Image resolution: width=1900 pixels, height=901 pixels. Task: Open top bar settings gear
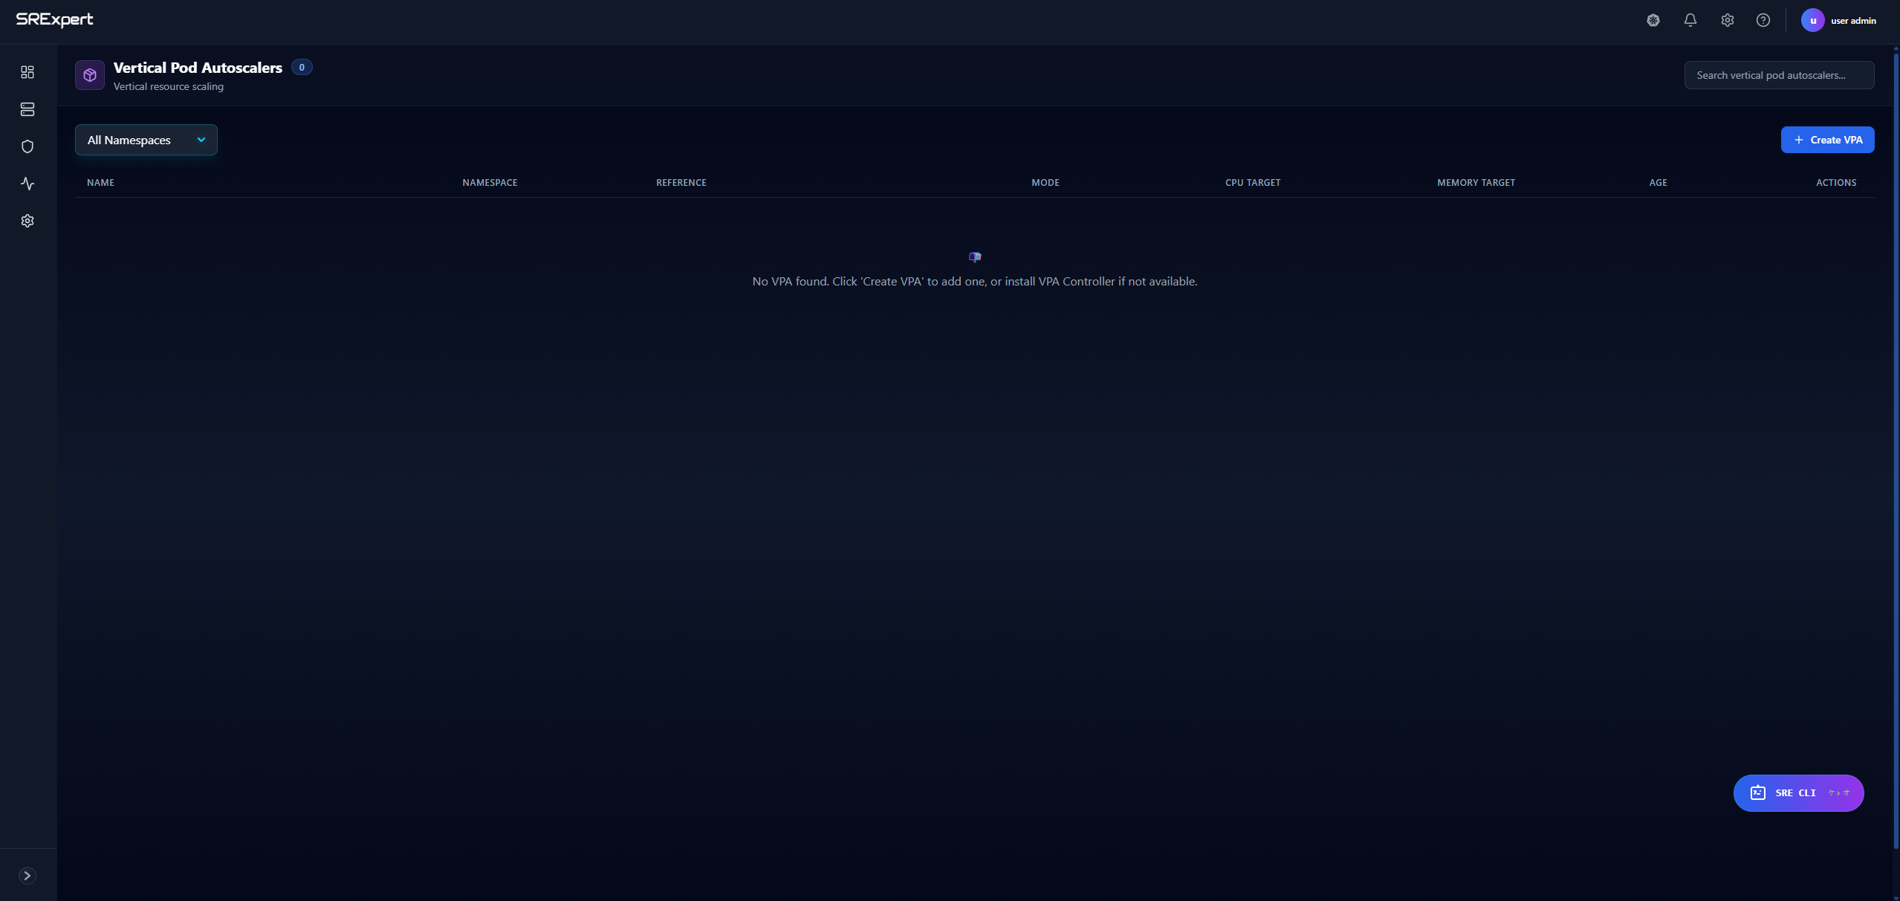1727,21
